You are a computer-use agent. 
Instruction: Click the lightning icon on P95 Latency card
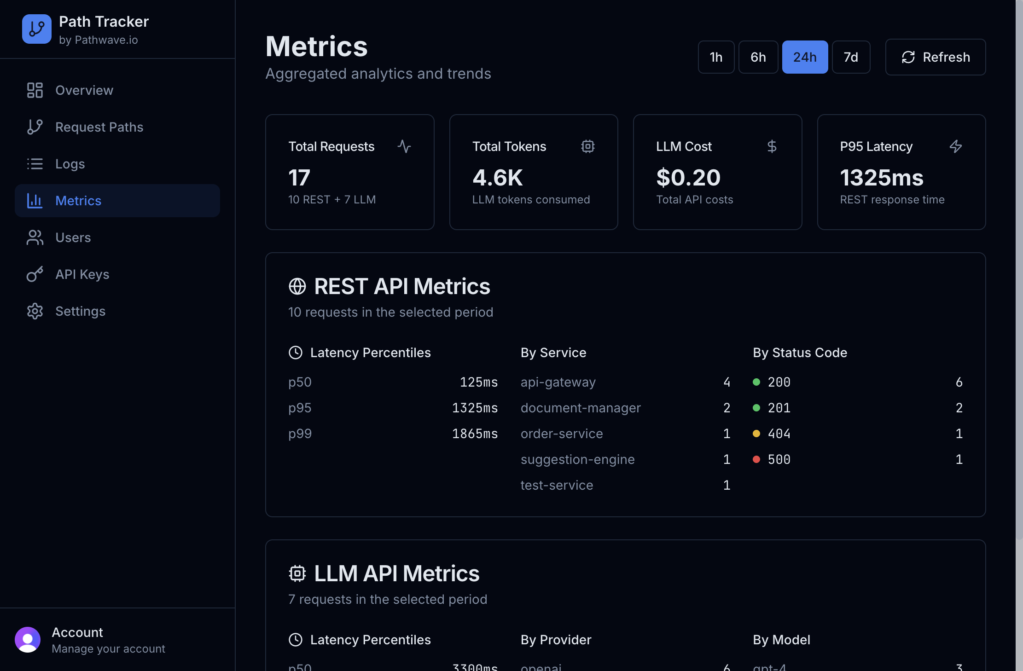[x=956, y=146]
